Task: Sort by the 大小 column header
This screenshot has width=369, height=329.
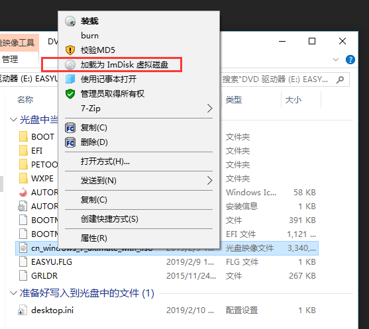Action: coord(293,100)
